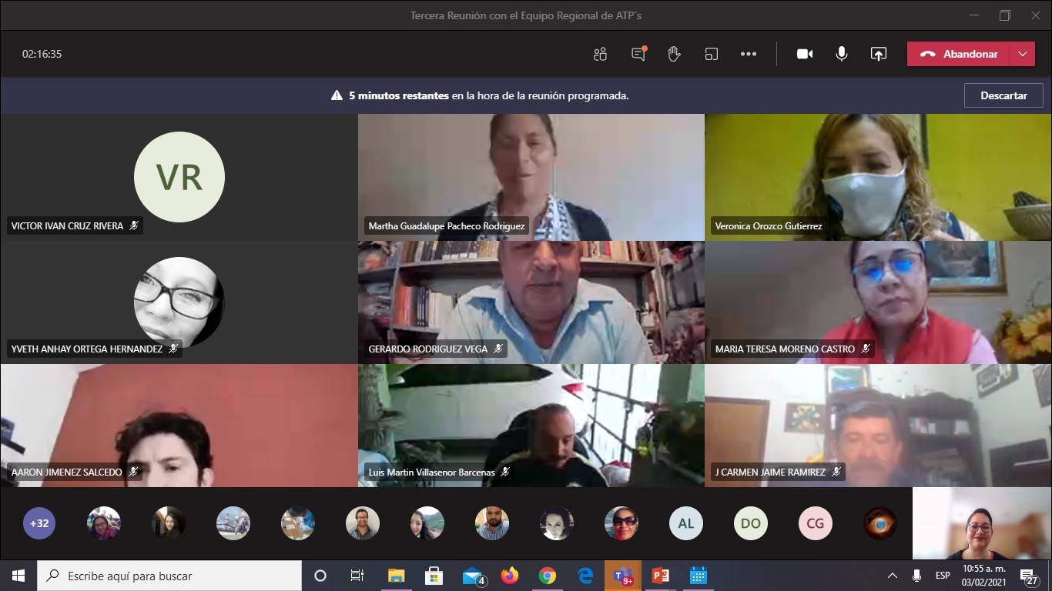Expand the arrow next to Abandonar
This screenshot has height=591, width=1052.
pyautogui.click(x=1022, y=54)
